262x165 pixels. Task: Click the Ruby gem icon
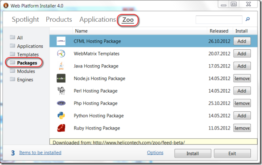[x=61, y=128]
